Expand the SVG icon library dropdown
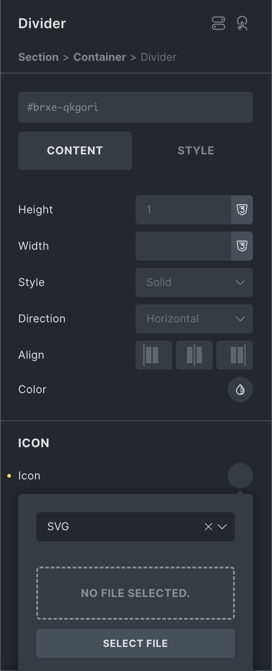 click(222, 527)
